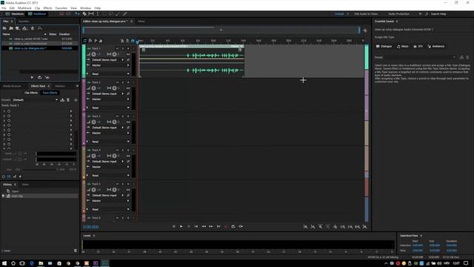Viewport: 474px width, 267px height.
Task: Click Pause in the transport controls
Action: [x=189, y=226]
